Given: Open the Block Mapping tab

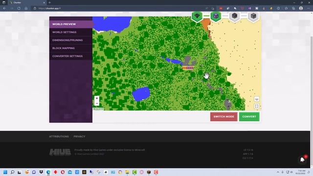Looking at the screenshot, I should point(71,48).
